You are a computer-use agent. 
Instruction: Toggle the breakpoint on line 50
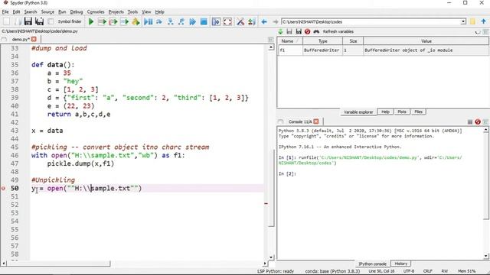click(3, 188)
